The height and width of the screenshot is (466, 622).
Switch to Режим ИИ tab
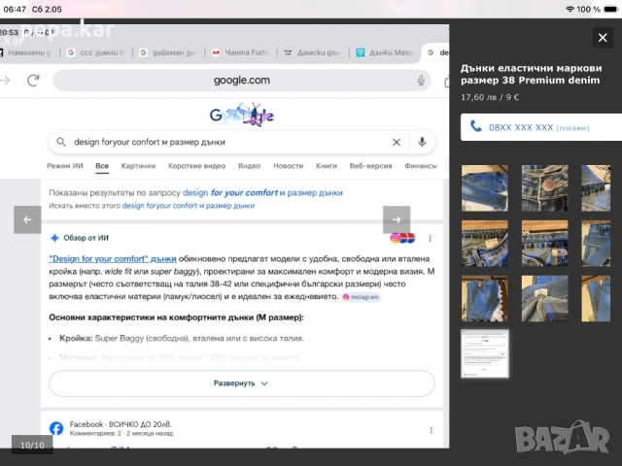click(x=65, y=166)
